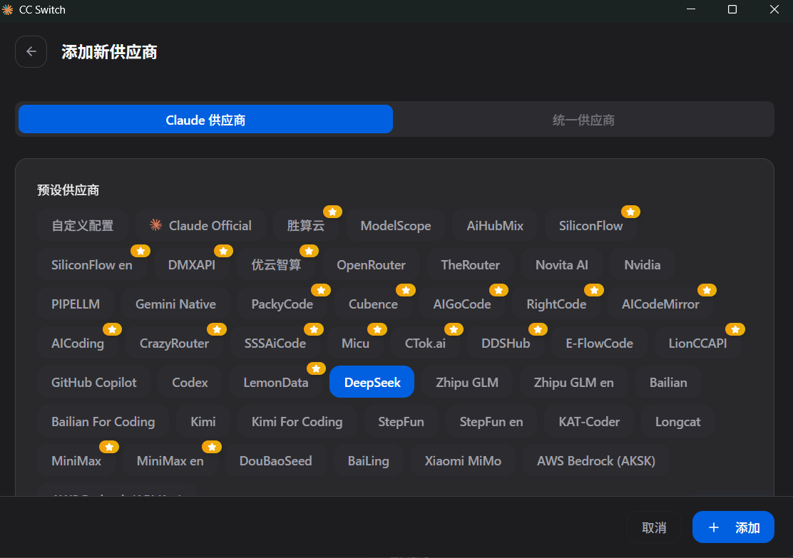
Task: Pick the DMXAPI provider
Action: click(192, 265)
